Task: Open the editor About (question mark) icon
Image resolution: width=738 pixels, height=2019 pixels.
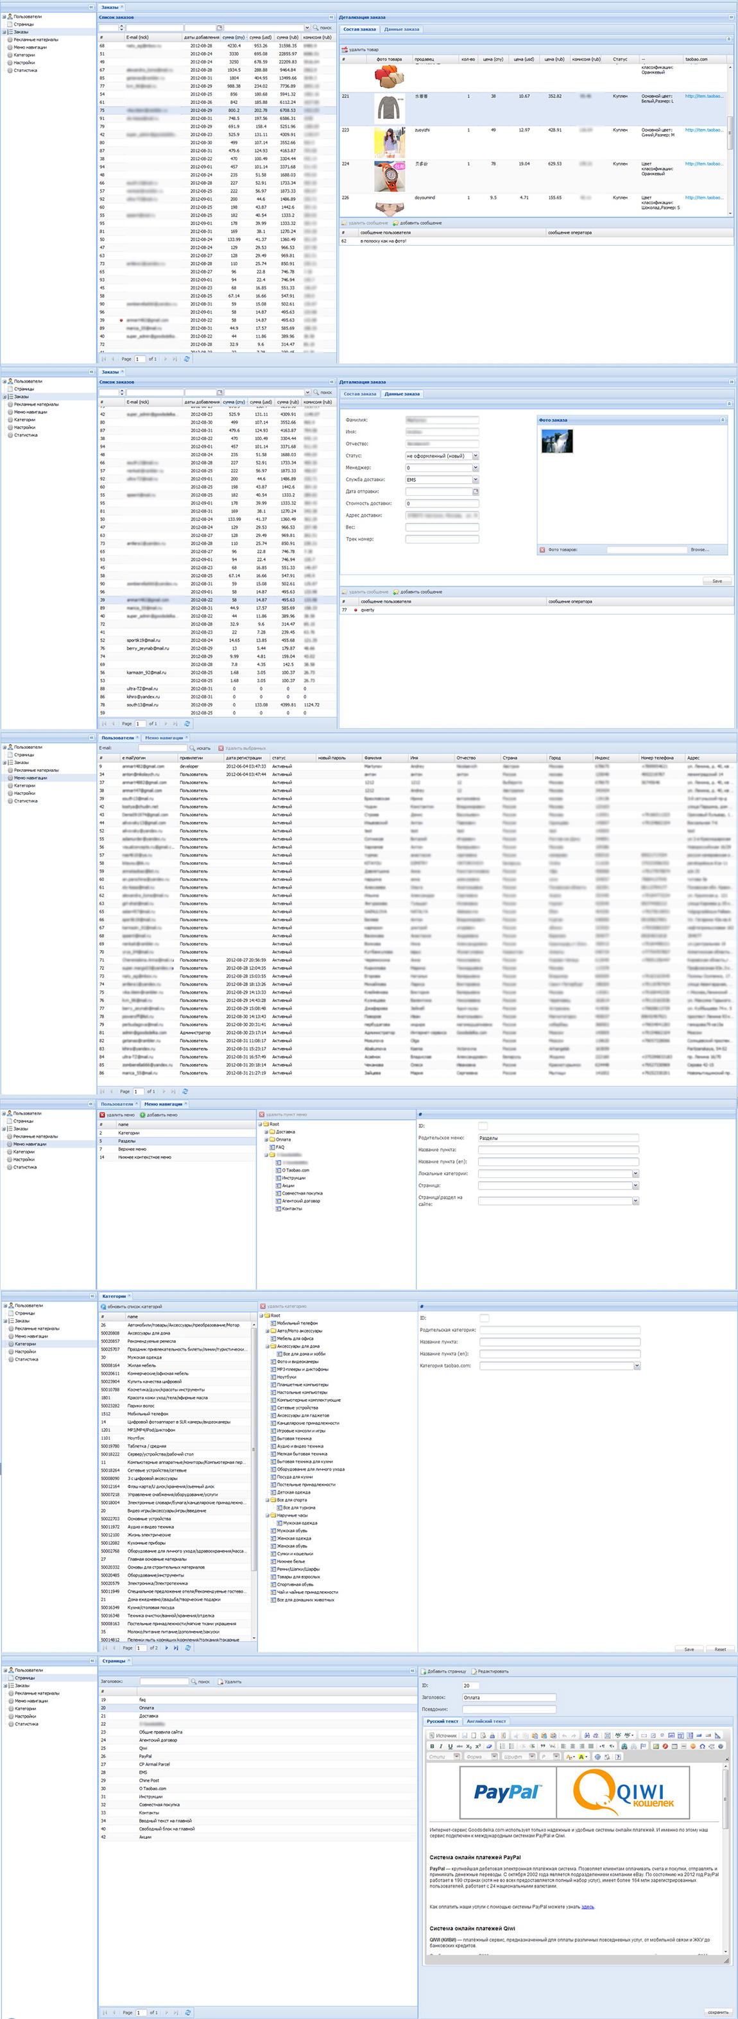Action: click(619, 1757)
